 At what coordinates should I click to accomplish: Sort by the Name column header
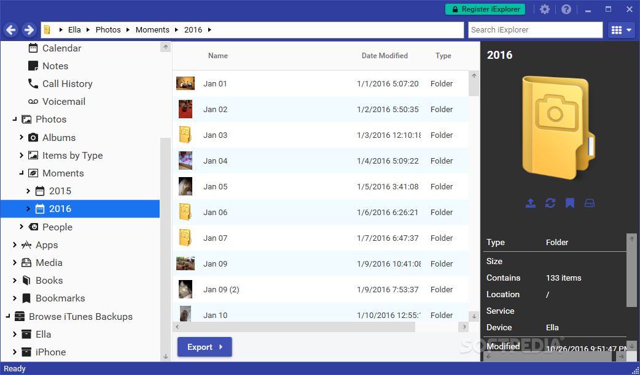[x=218, y=56]
